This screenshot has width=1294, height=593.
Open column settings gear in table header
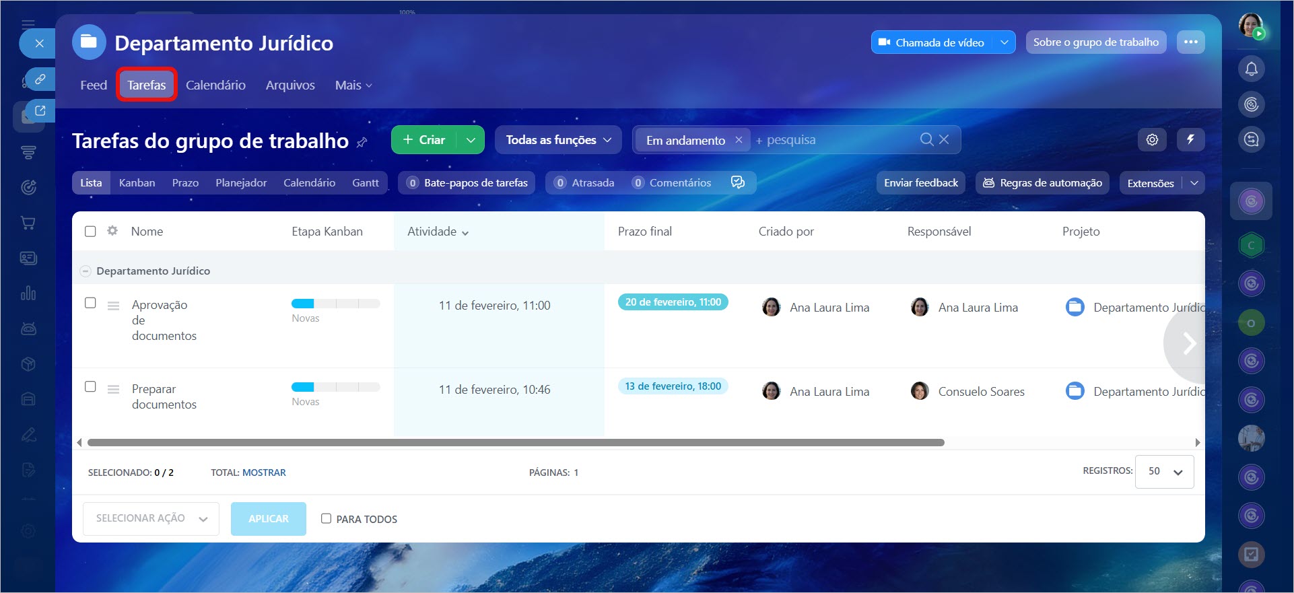click(x=112, y=231)
